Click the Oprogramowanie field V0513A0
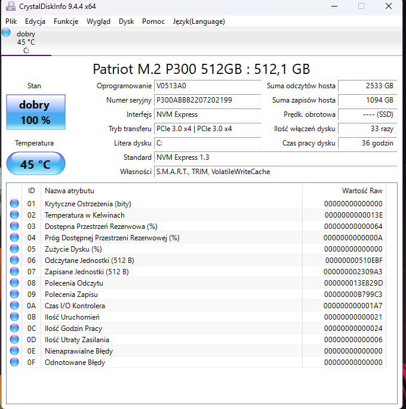The image size is (406, 409). pyautogui.click(x=207, y=86)
